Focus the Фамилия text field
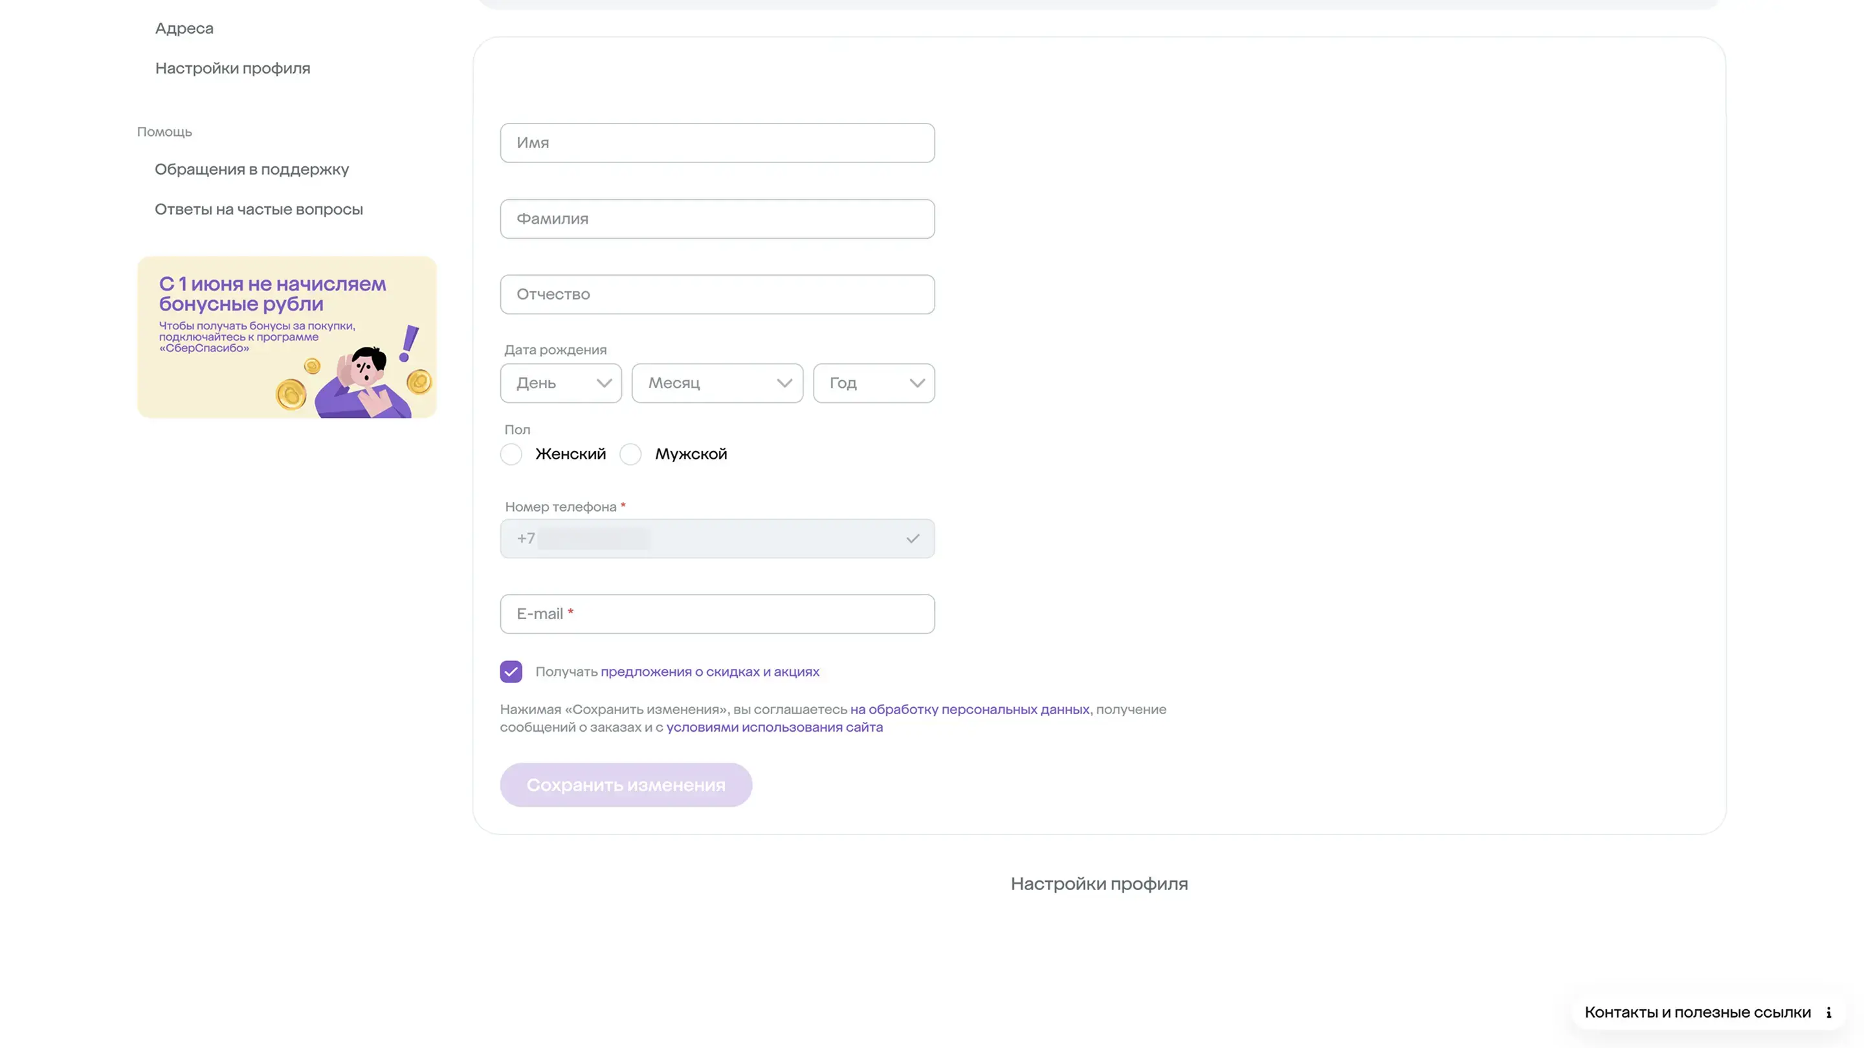Viewport: 1864px width, 1048px height. click(716, 219)
